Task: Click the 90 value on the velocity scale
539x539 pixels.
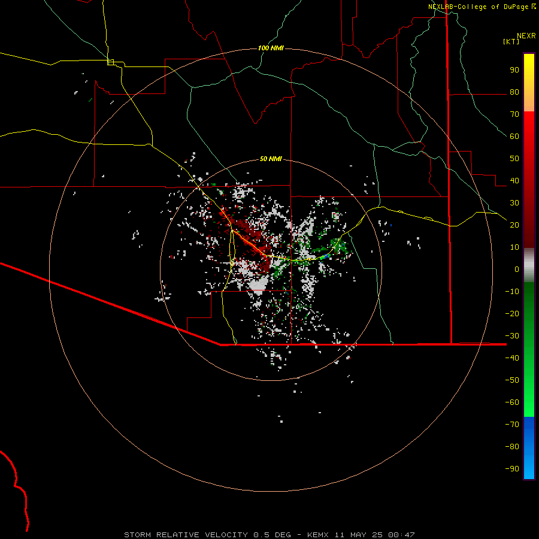Action: [x=514, y=70]
